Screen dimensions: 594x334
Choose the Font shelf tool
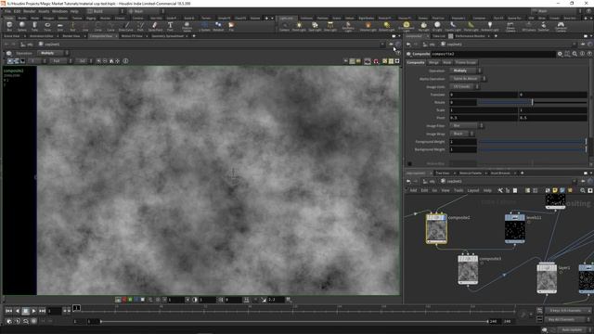(170, 26)
